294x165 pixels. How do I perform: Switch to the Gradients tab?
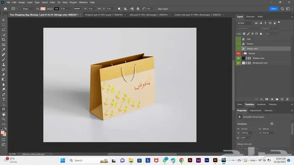click(261, 104)
